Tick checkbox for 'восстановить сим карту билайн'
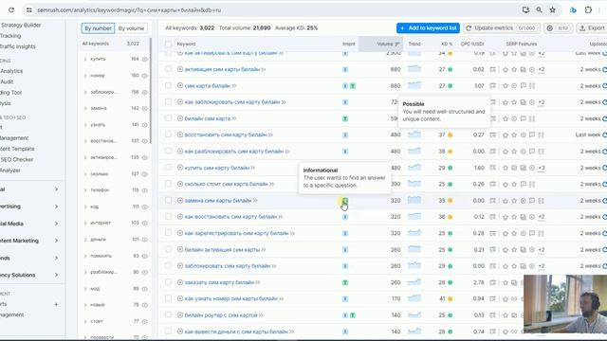The height and width of the screenshot is (341, 607). [169, 135]
